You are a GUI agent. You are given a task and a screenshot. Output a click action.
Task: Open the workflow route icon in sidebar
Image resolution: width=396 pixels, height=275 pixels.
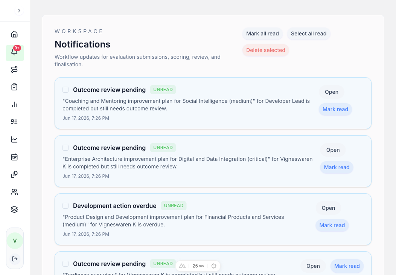click(x=14, y=69)
